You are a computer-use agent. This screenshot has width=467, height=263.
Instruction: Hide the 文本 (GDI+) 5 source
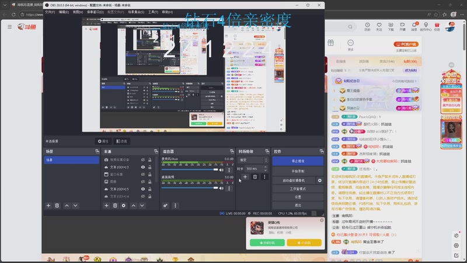click(143, 189)
